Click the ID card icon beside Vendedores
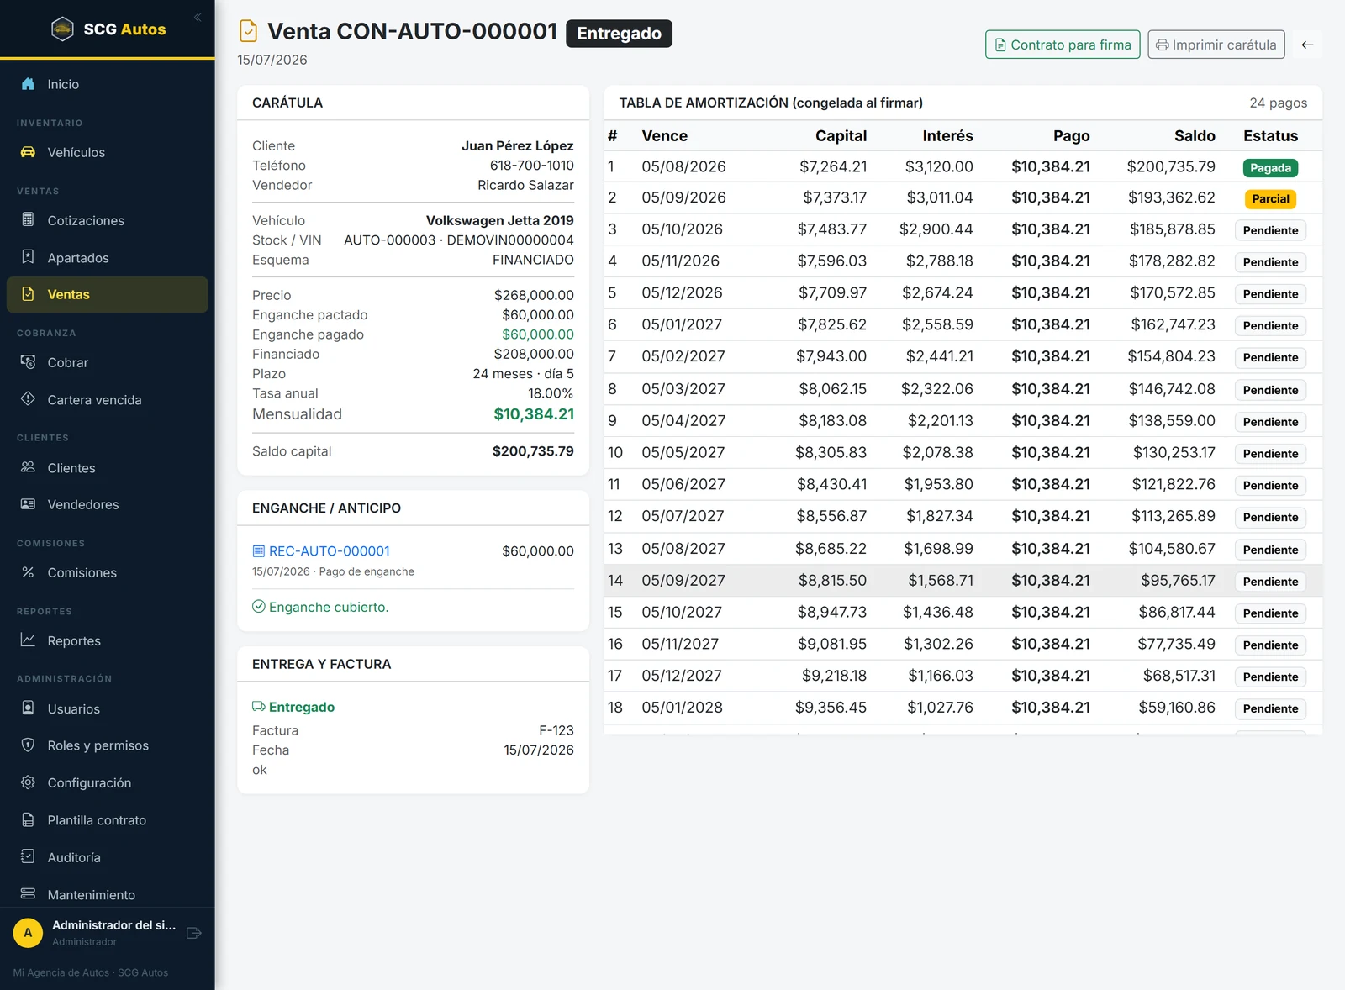The height and width of the screenshot is (990, 1345). click(28, 504)
